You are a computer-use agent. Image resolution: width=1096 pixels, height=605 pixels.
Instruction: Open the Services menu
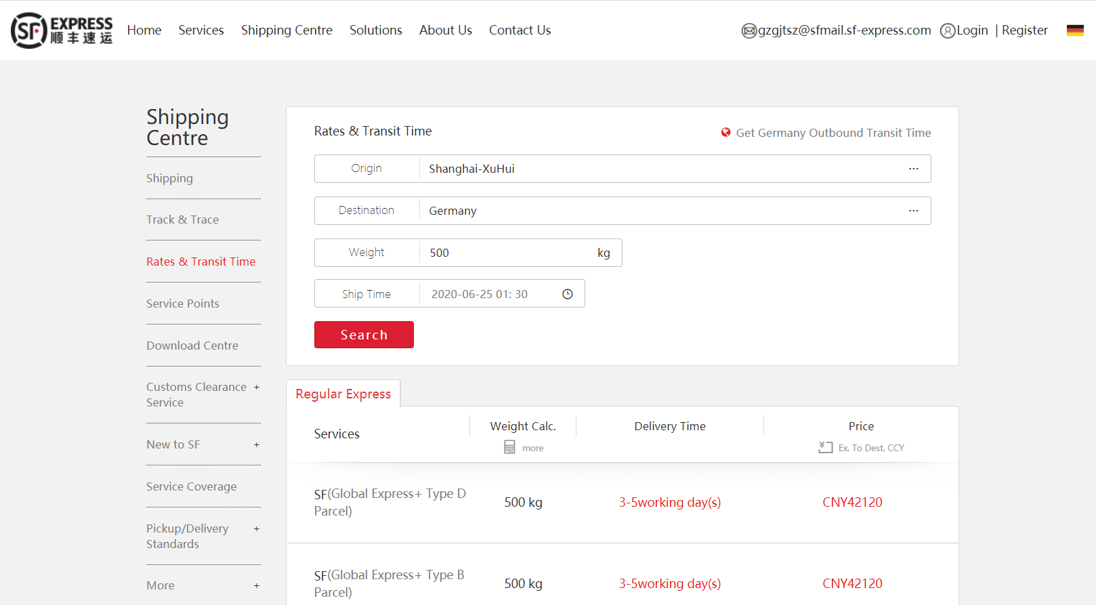(x=201, y=30)
